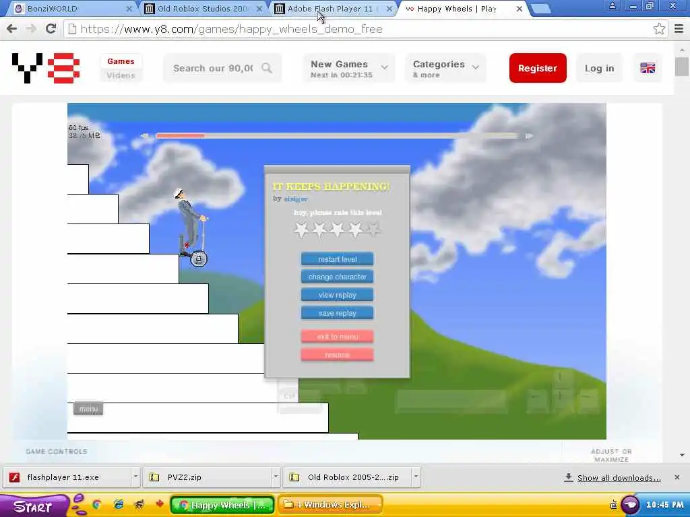This screenshot has width=690, height=517.
Task: Click the in-game menu button
Action: coord(88,409)
